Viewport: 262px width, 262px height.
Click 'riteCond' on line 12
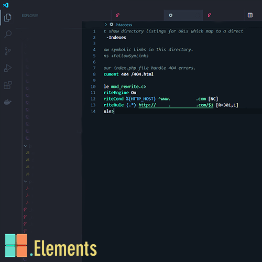coord(113,99)
